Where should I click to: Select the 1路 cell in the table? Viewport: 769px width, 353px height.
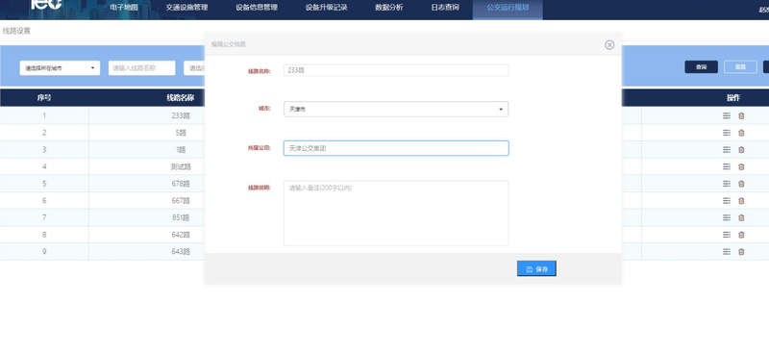coord(181,150)
